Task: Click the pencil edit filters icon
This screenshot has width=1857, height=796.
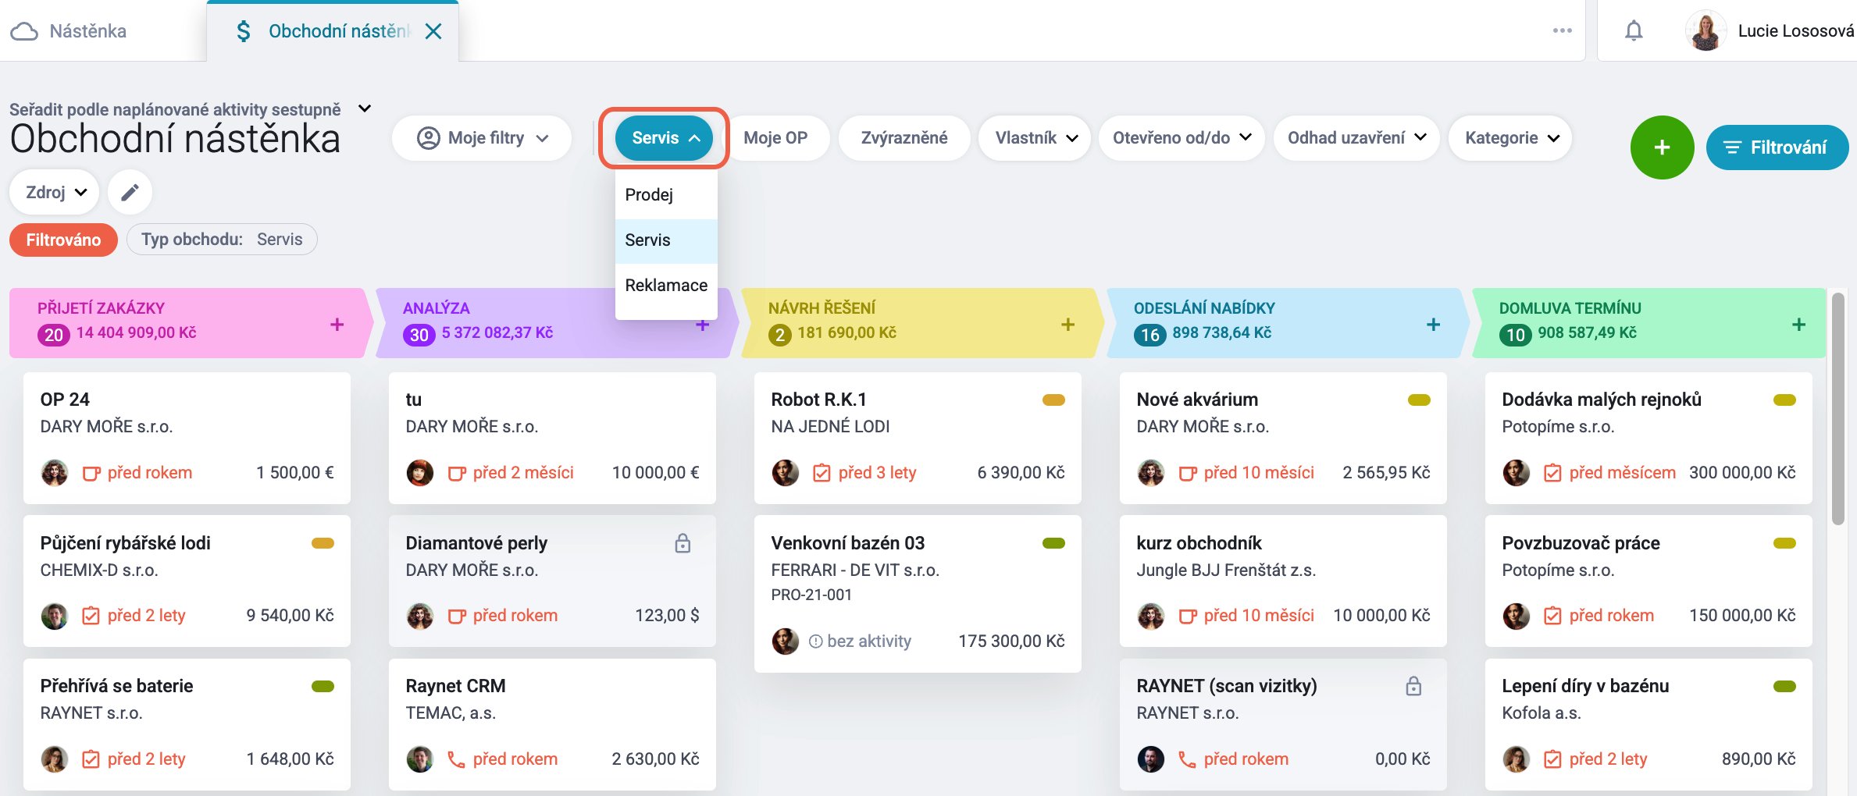Action: pos(130,192)
